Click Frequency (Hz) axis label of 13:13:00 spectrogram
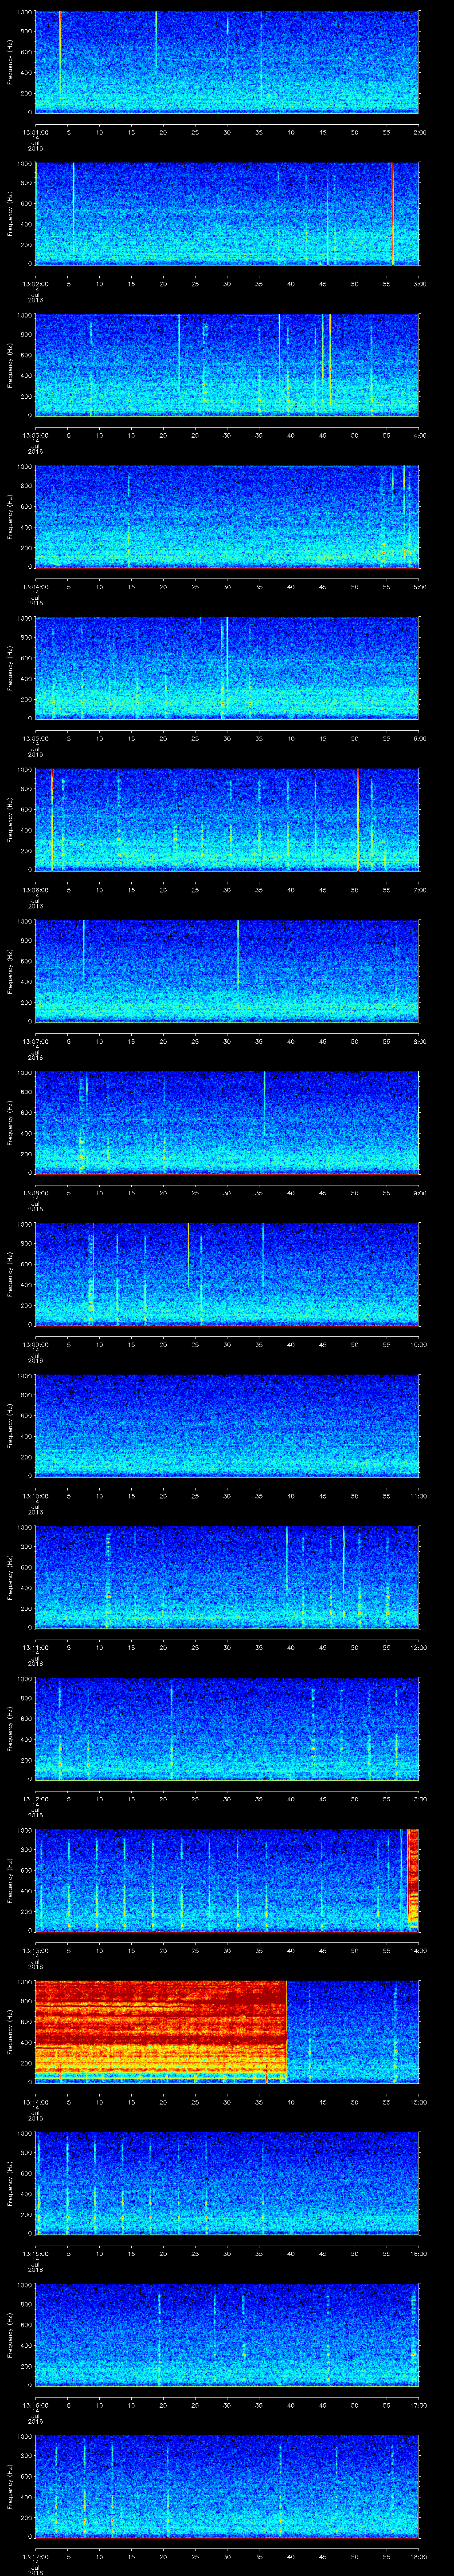This screenshot has width=454, height=2576. (x=10, y=1880)
